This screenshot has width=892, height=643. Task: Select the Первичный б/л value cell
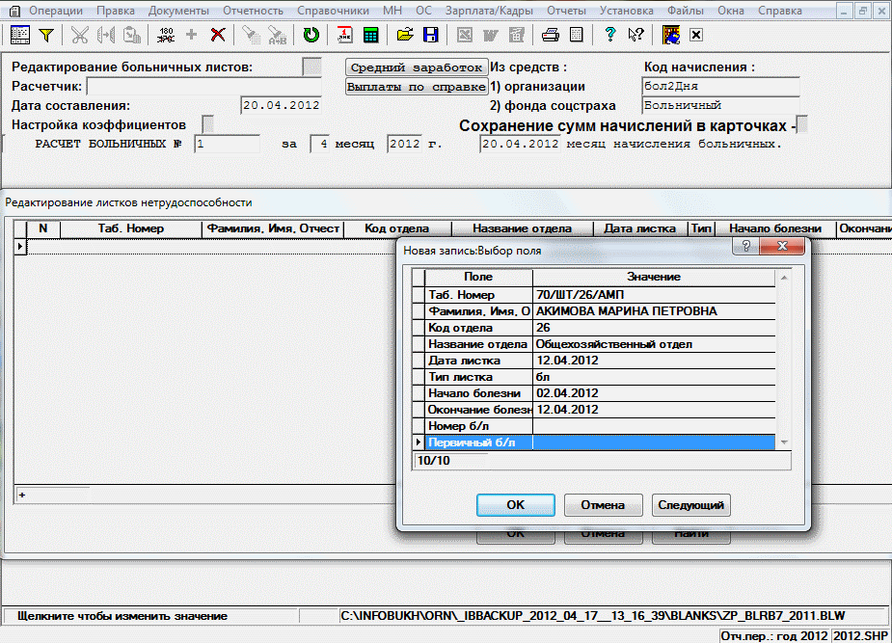653,442
